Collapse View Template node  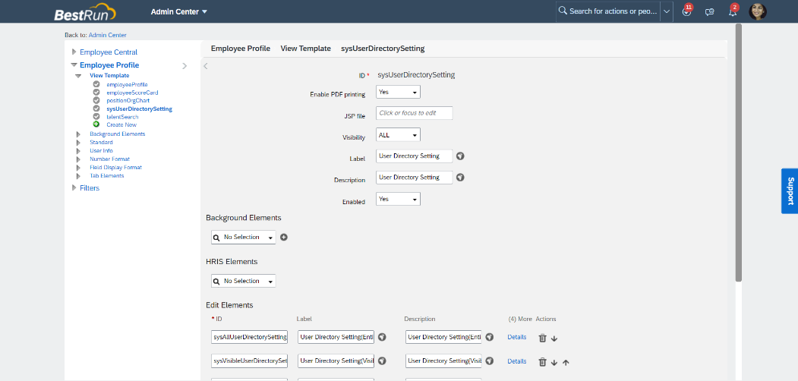click(78, 76)
